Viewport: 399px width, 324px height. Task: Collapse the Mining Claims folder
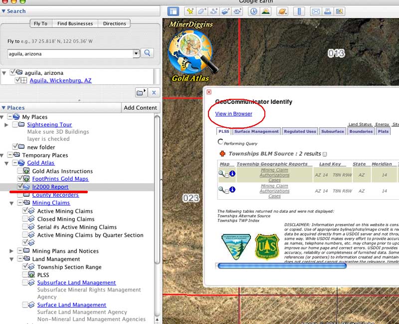coord(11,203)
